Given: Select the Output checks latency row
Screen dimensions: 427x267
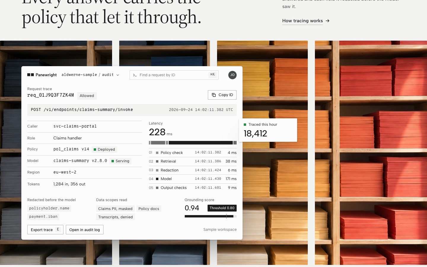Looking at the screenshot, I should 193,188.
